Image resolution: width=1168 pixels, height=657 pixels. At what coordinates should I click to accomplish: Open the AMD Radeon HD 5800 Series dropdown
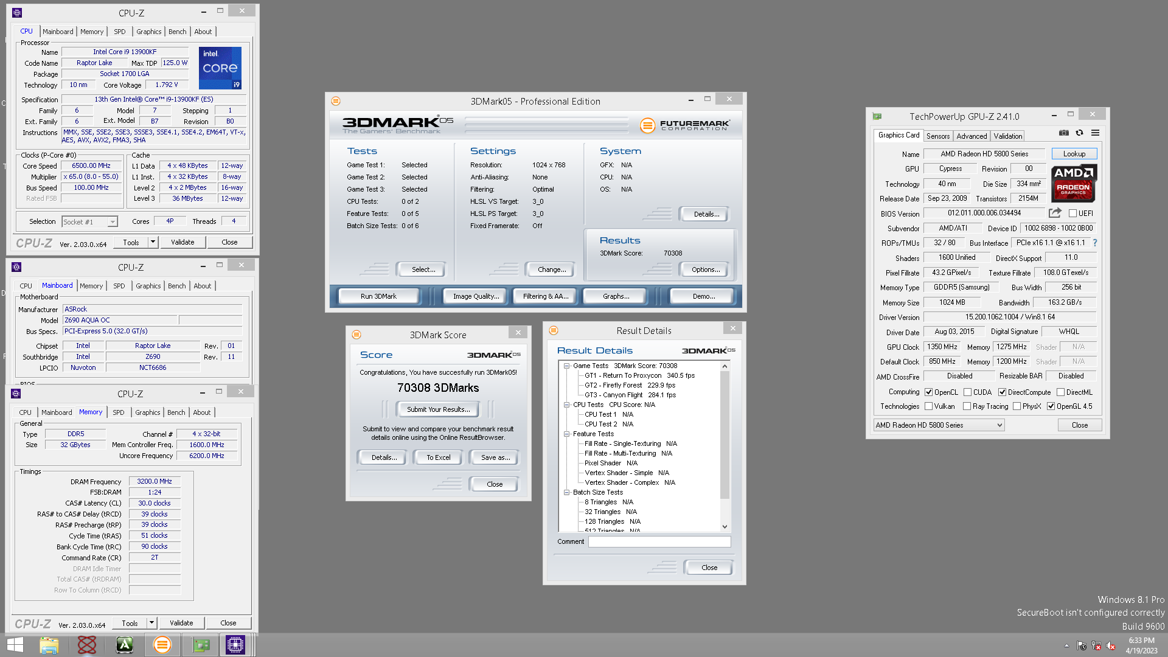point(939,425)
